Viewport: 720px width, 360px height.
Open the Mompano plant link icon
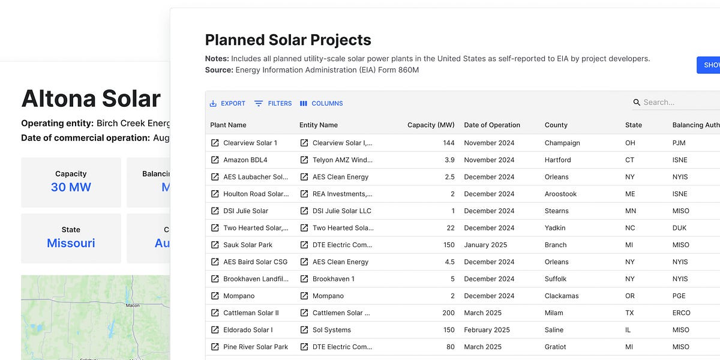(x=215, y=296)
